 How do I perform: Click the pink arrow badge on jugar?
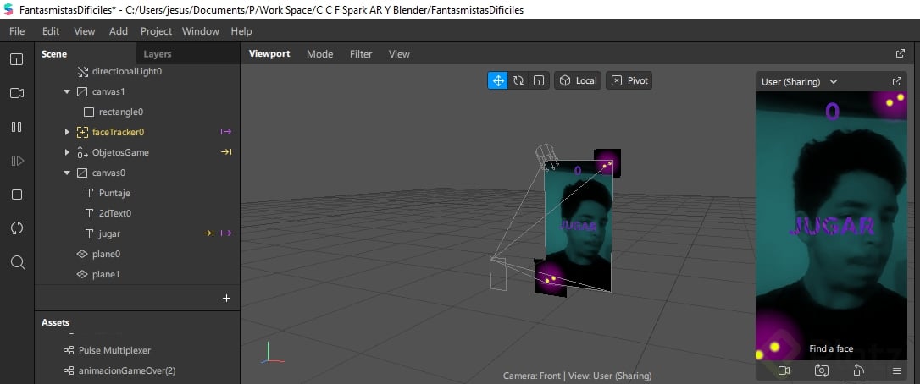click(226, 233)
